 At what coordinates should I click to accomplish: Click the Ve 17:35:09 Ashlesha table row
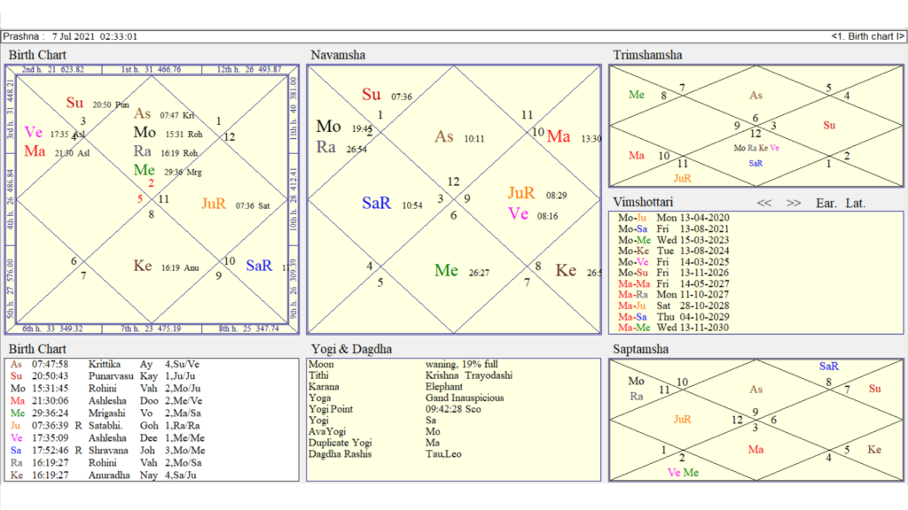coord(107,437)
